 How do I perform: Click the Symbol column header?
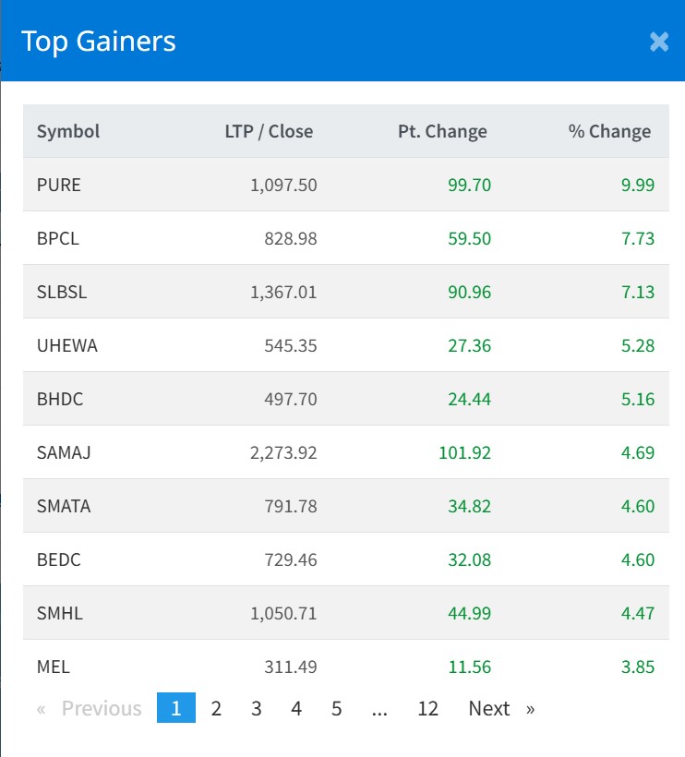pos(68,131)
